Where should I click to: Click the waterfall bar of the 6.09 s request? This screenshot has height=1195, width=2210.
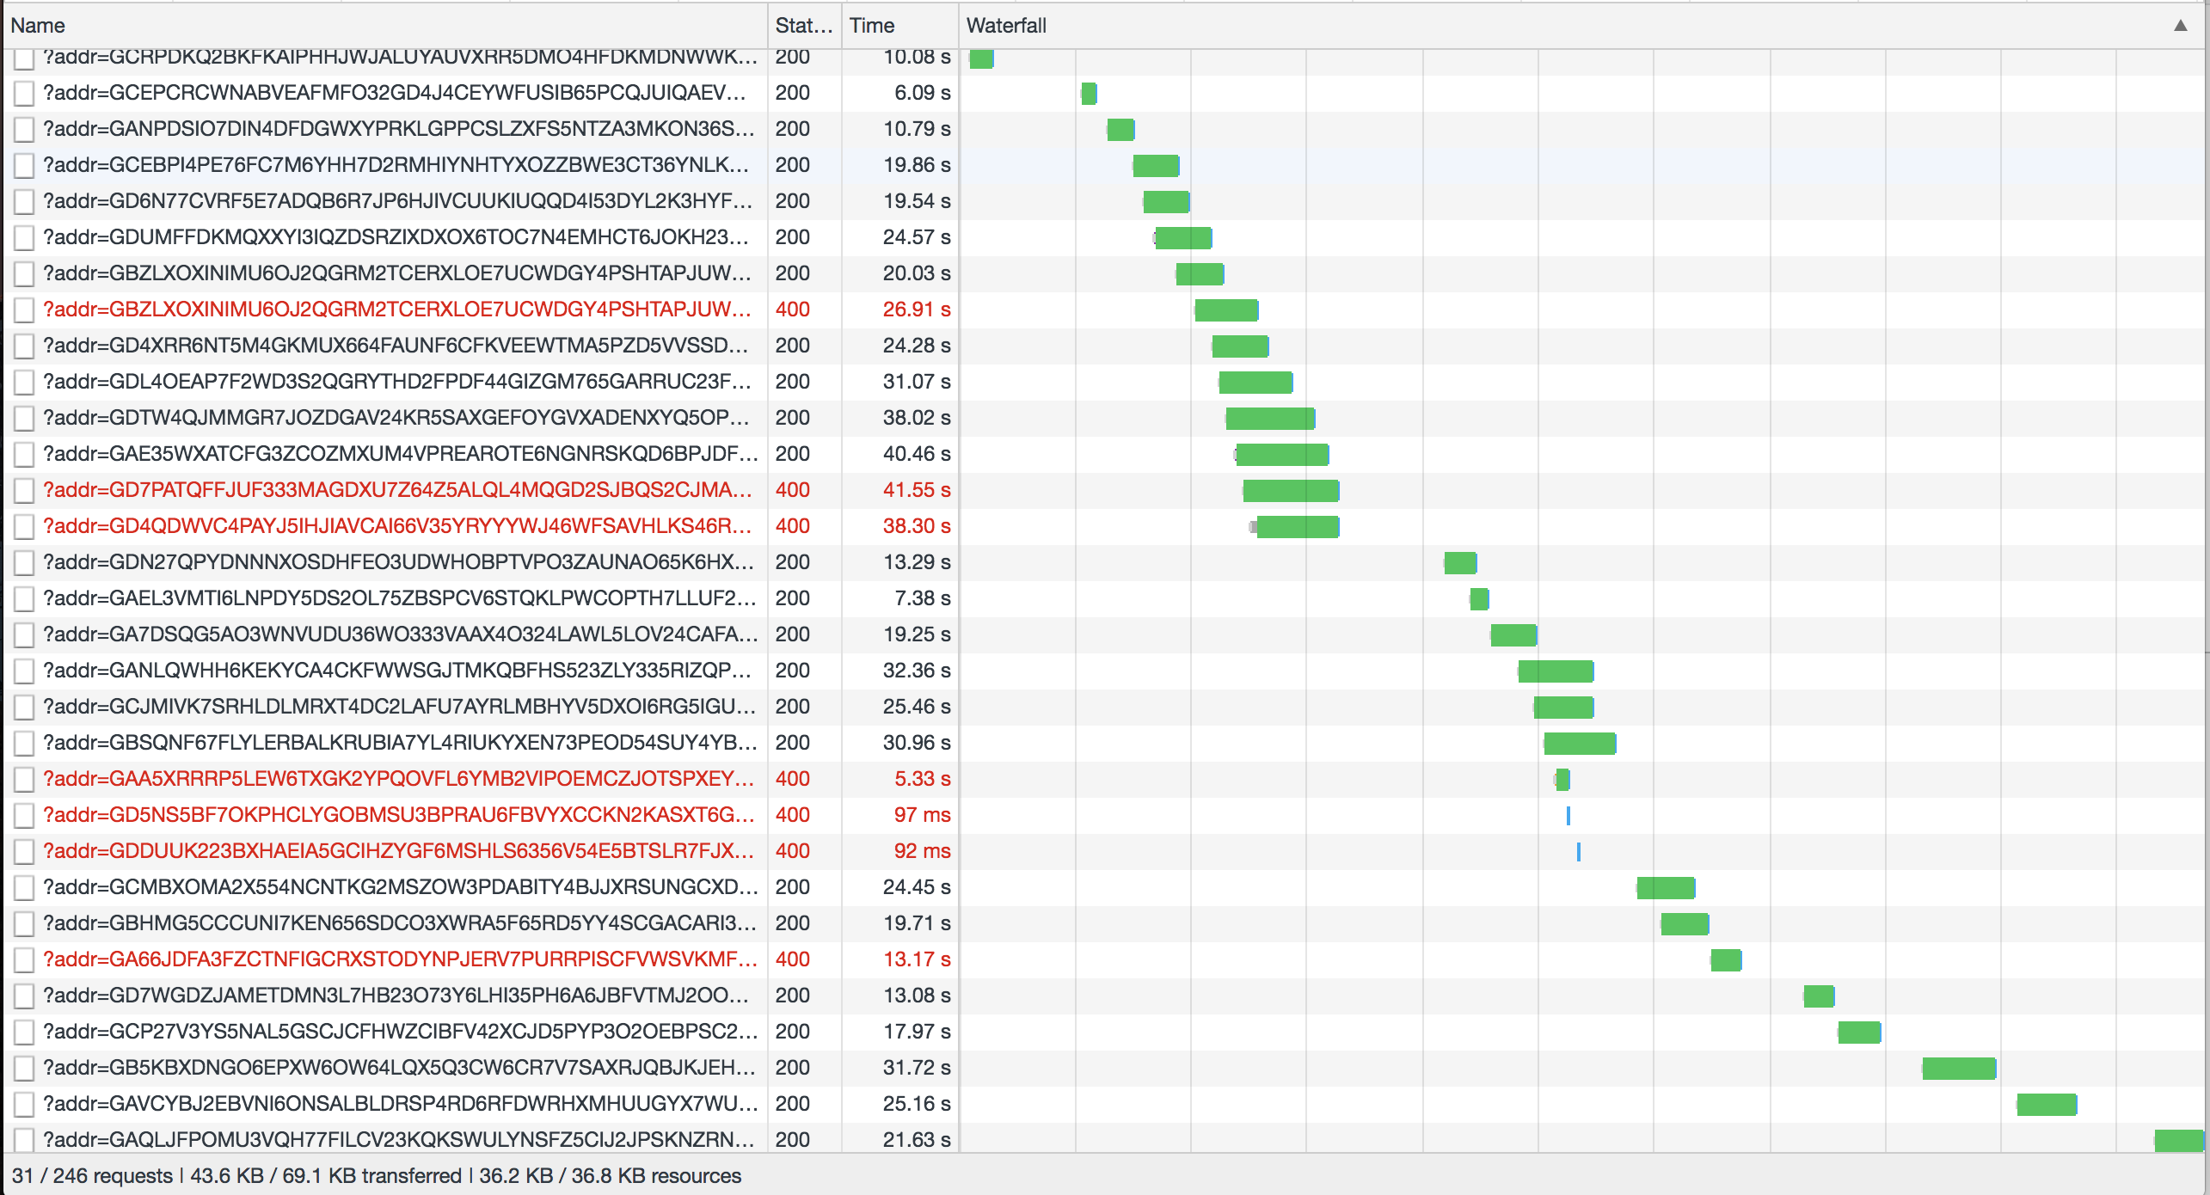[1089, 94]
